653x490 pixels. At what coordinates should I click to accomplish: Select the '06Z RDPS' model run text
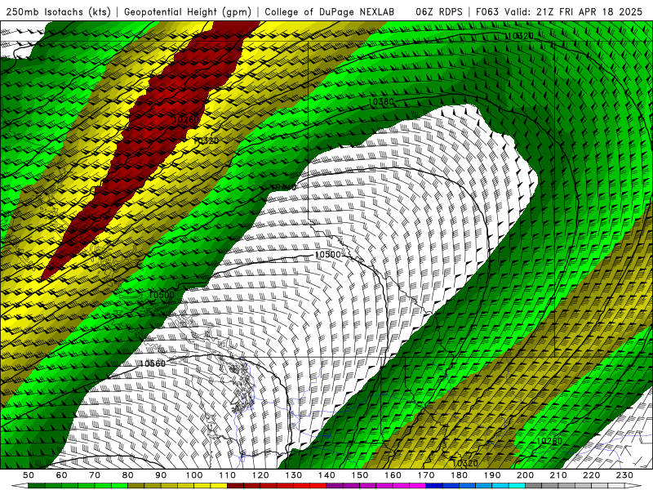tap(439, 11)
